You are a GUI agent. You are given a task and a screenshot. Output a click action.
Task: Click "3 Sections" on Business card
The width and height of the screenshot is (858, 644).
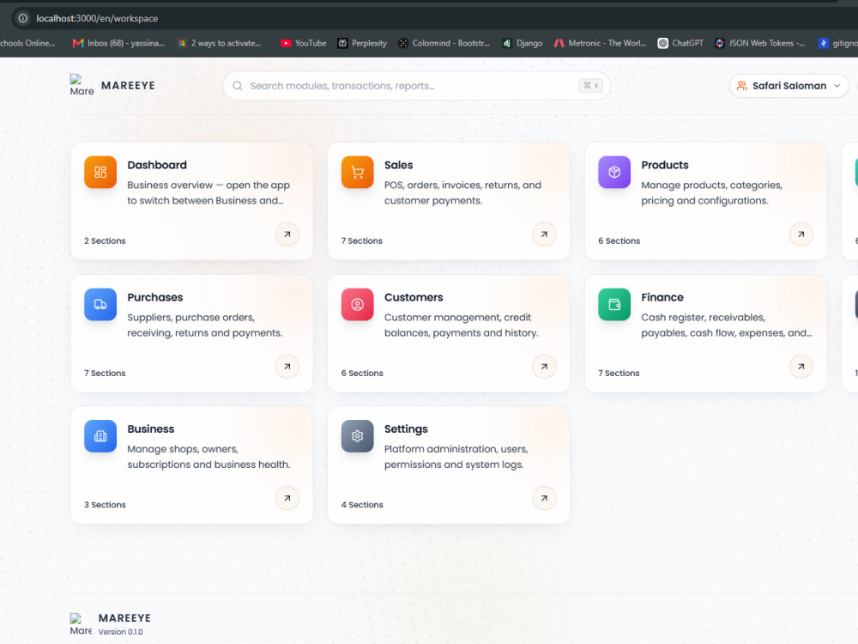pos(105,505)
